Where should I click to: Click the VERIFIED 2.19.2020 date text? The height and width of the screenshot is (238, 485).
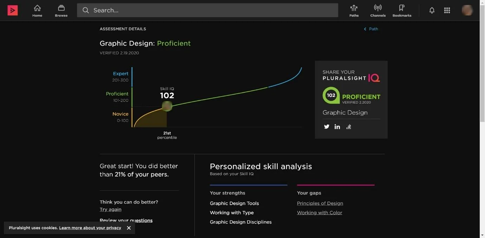coord(119,53)
